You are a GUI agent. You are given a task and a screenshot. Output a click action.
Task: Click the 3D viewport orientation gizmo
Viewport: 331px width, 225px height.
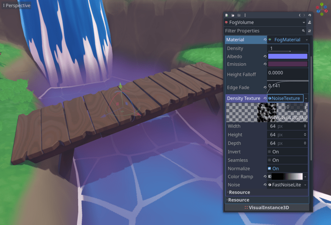(x=321, y=9)
